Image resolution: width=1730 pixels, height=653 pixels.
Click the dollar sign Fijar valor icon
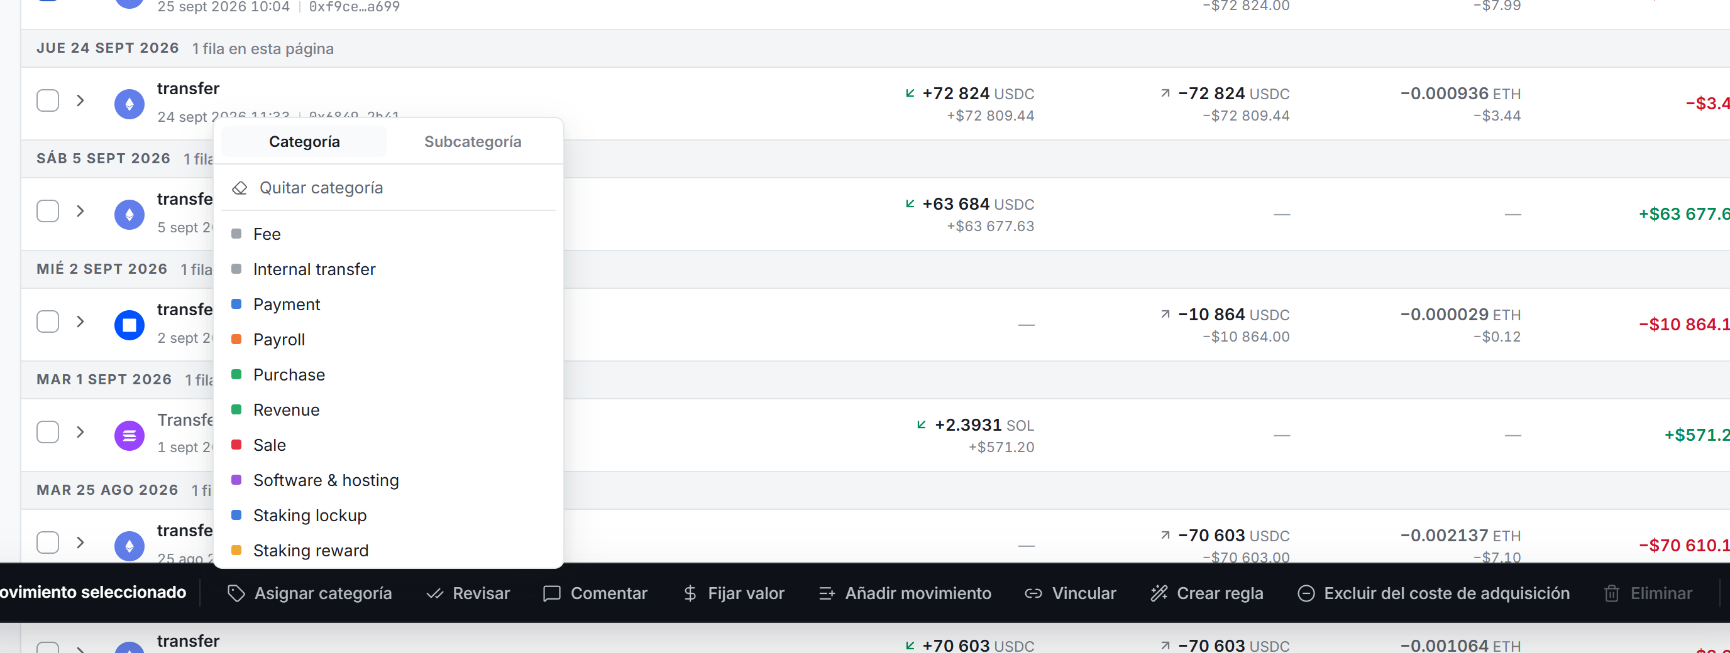pos(690,593)
